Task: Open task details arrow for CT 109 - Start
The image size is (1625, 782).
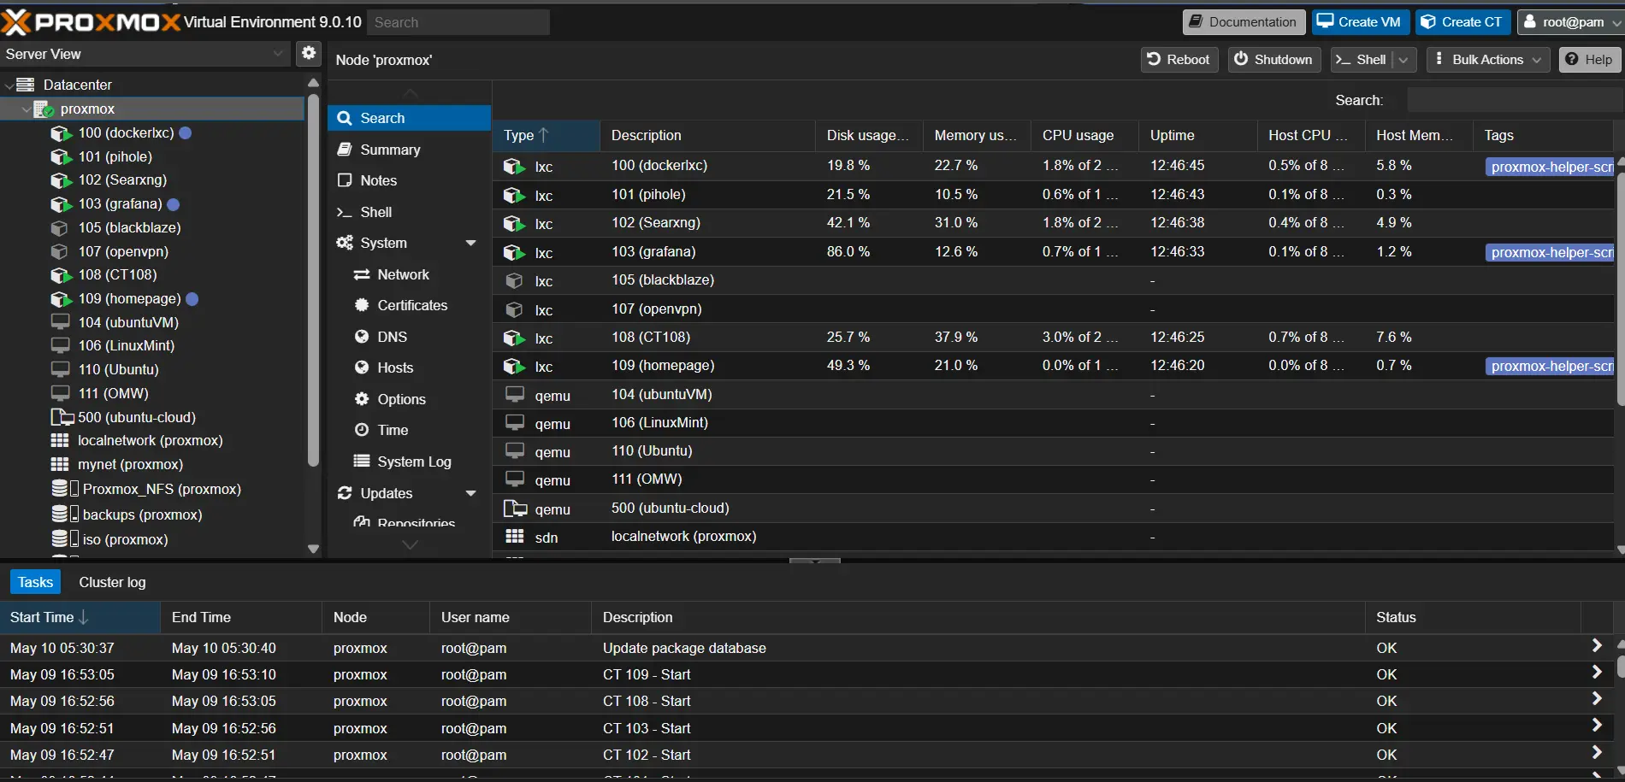Action: (x=1596, y=673)
